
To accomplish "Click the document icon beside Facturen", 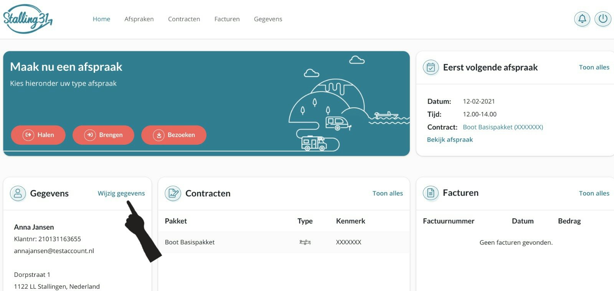I will click(x=431, y=193).
